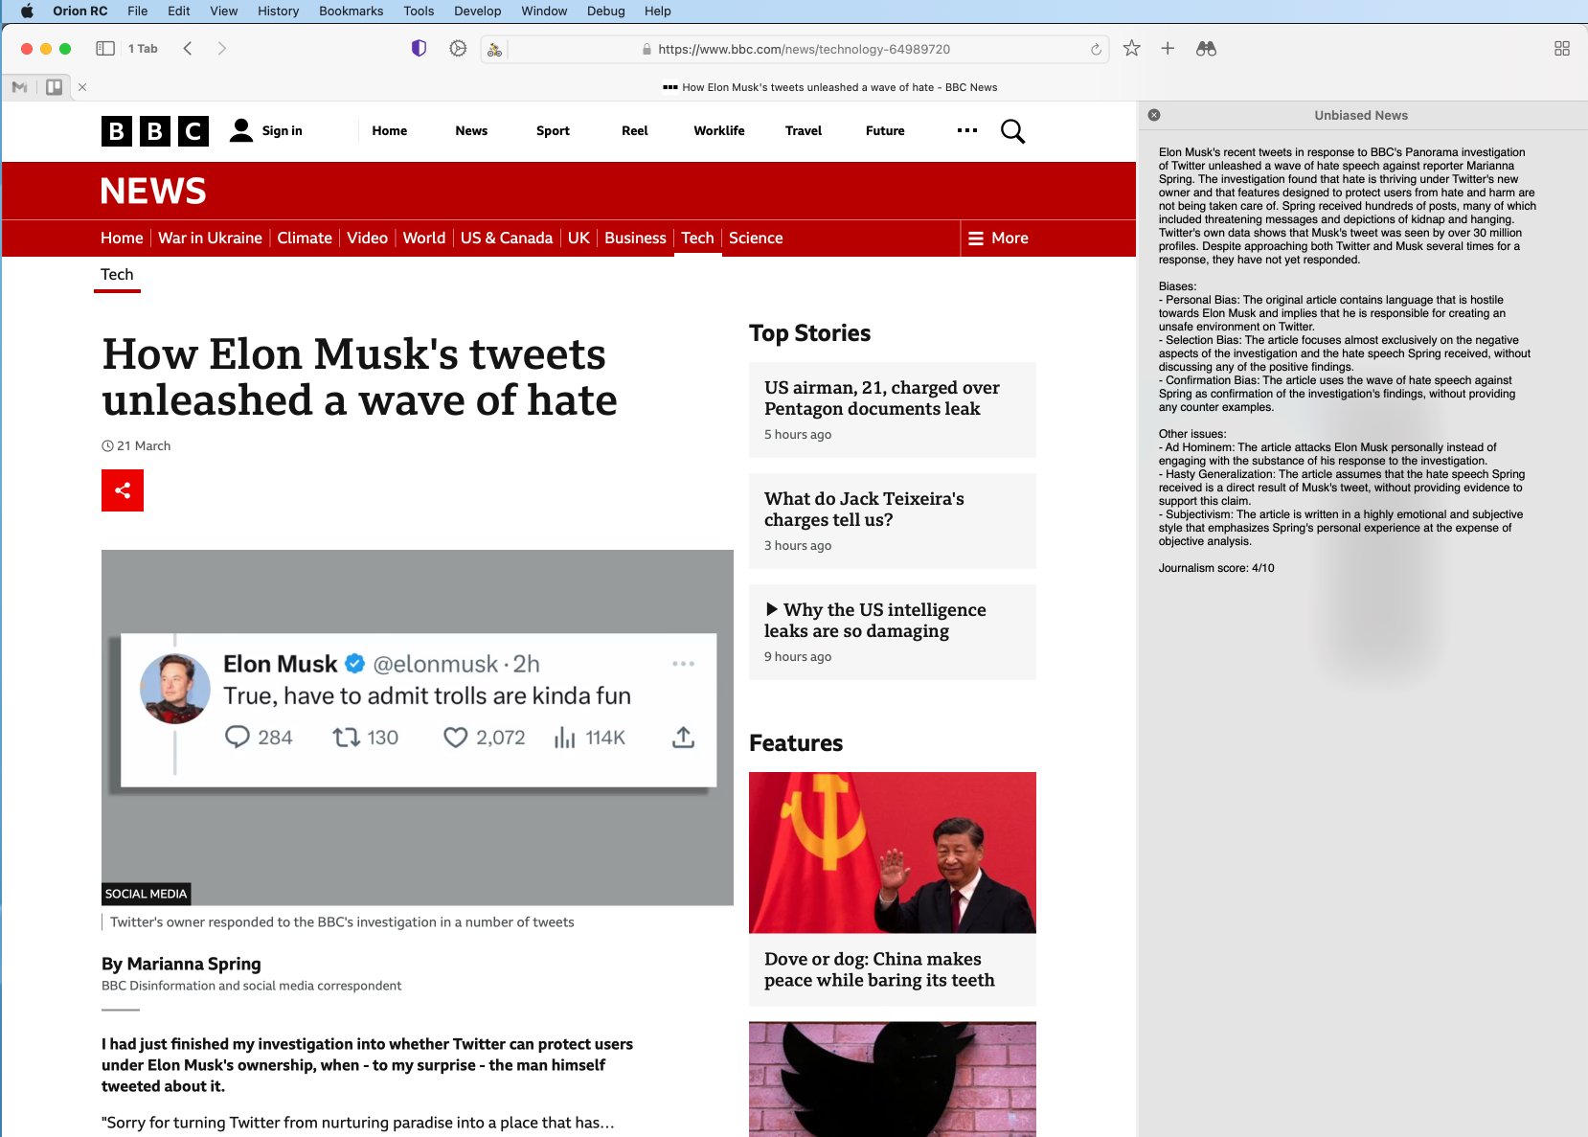Go to BBC Worklife section
Viewport: 1588px width, 1137px height.
[719, 131]
